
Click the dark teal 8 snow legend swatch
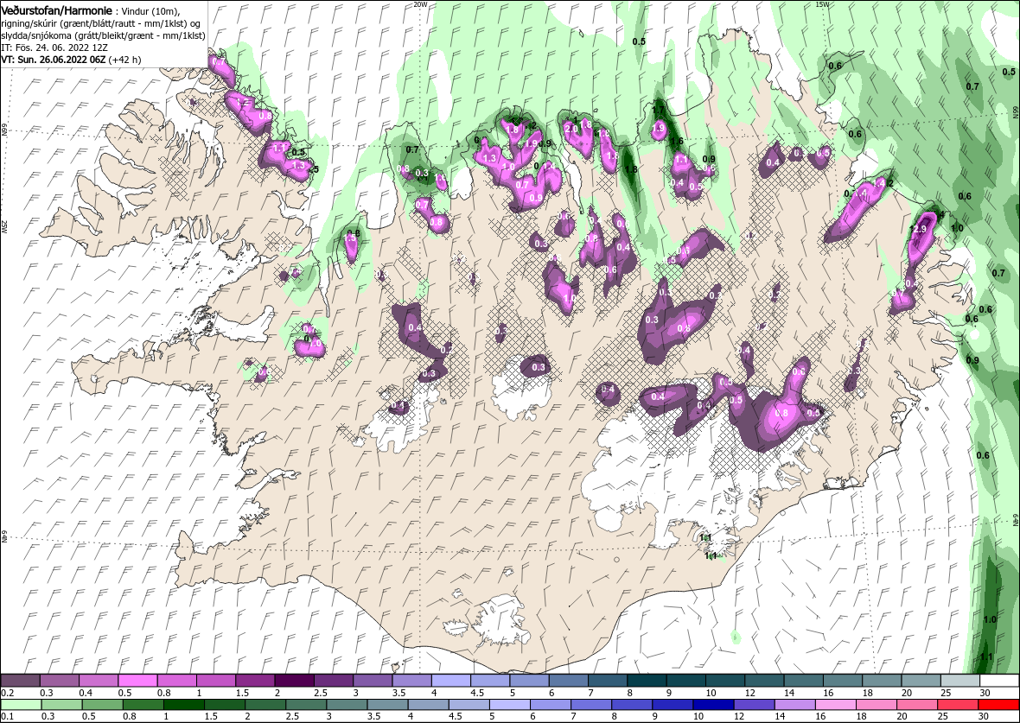[x=647, y=681]
